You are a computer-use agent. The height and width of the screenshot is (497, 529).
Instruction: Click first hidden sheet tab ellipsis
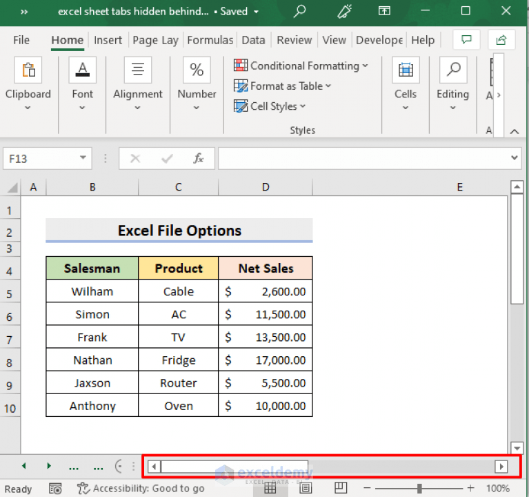[x=74, y=467]
